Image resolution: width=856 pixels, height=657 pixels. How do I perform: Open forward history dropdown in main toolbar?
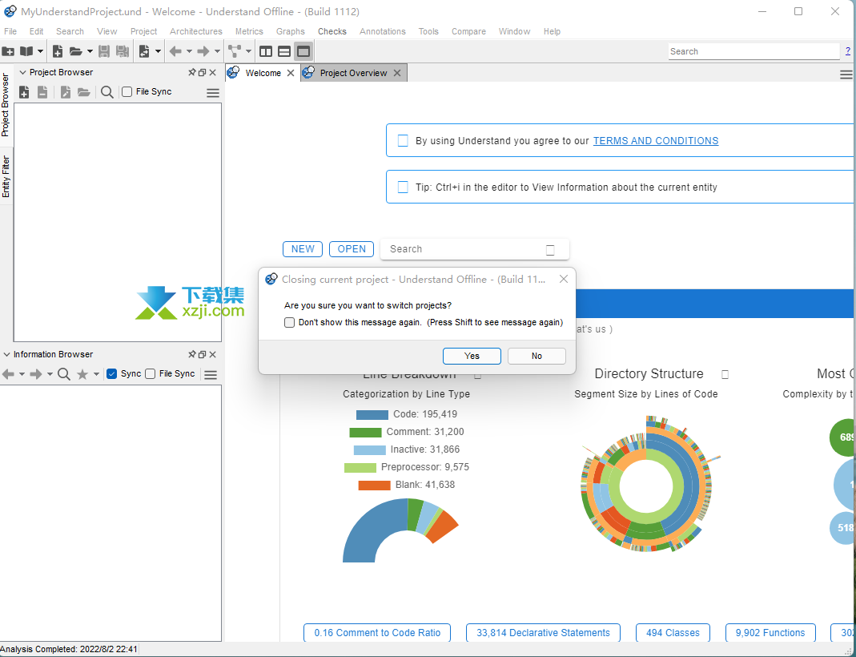coord(217,51)
